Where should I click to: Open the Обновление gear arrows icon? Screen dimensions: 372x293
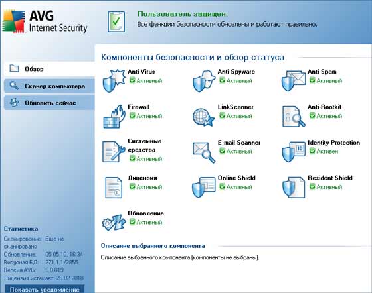coord(114,223)
